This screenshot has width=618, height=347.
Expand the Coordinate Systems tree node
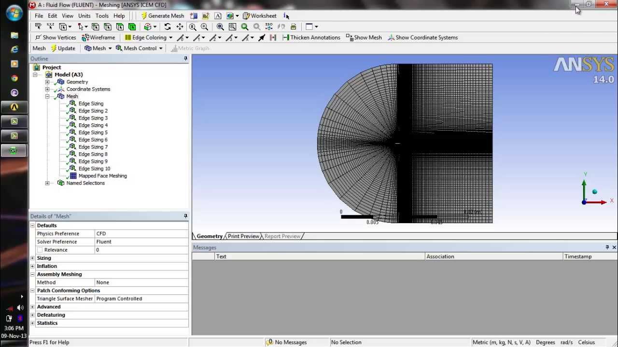[x=47, y=89]
